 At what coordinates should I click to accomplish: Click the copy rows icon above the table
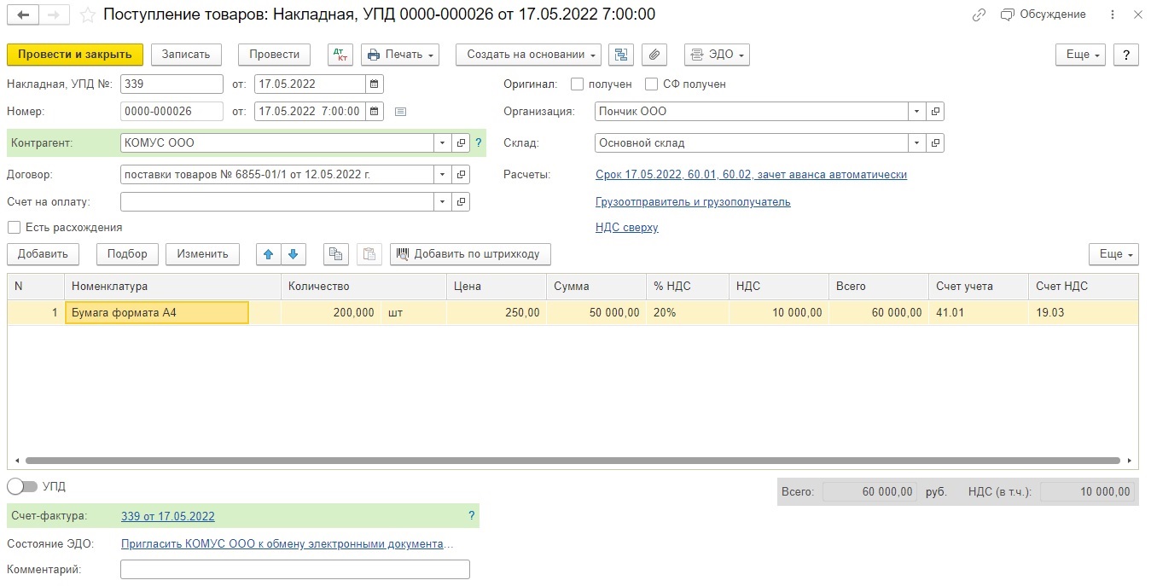336,254
